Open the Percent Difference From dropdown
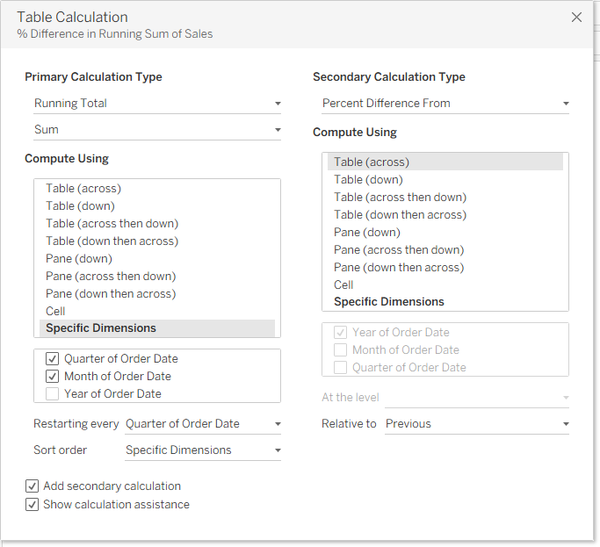 coord(445,104)
